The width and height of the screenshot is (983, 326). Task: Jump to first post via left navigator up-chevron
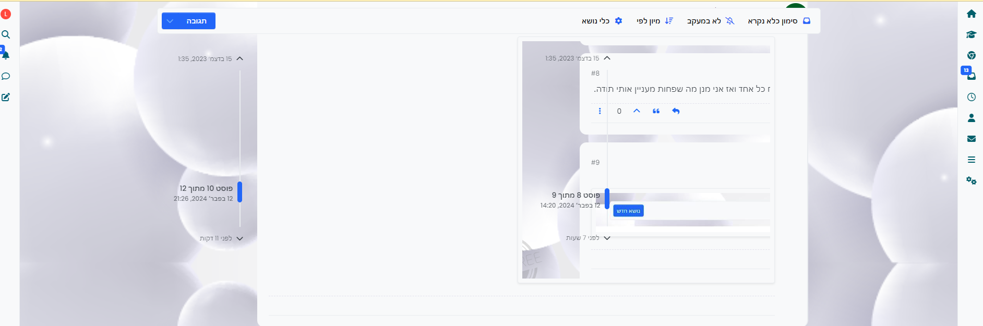240,58
